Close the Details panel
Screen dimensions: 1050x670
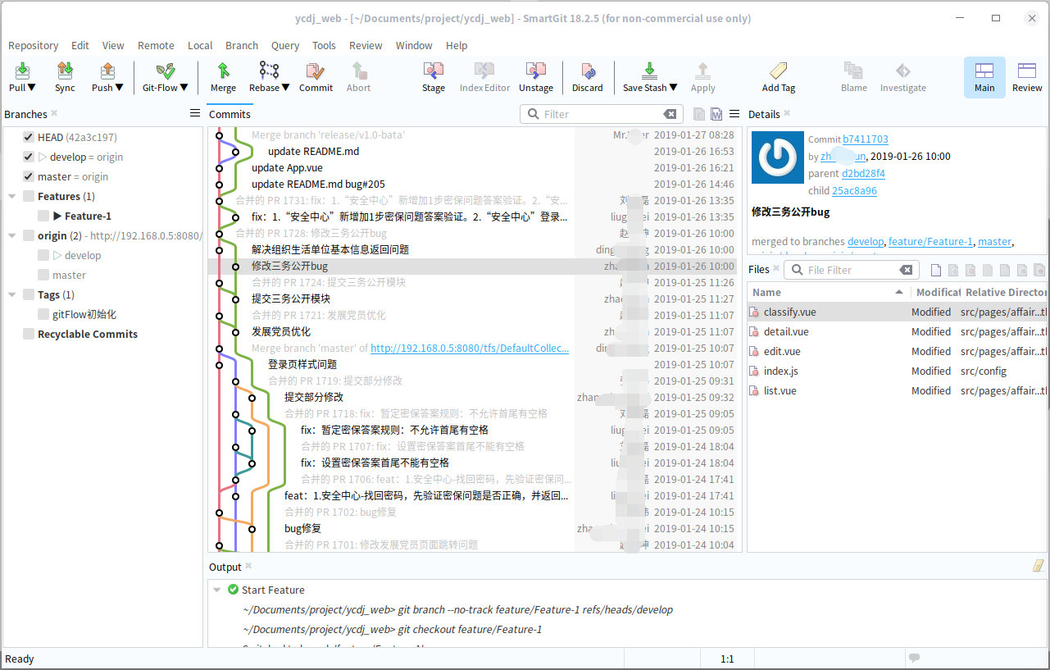[787, 113]
